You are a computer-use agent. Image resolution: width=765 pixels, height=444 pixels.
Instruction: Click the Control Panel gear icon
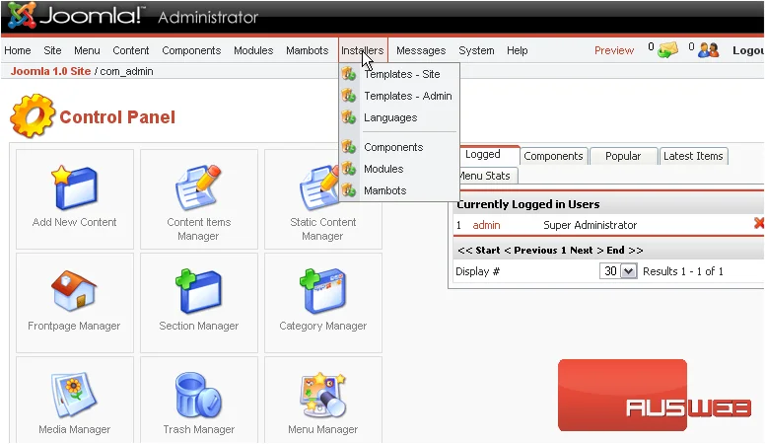click(x=33, y=115)
